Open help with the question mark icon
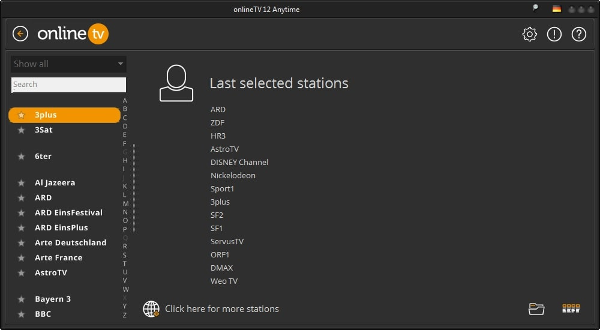 point(578,34)
